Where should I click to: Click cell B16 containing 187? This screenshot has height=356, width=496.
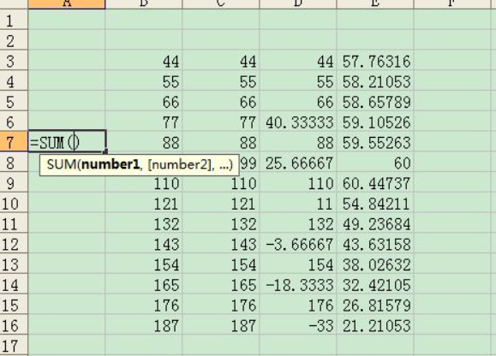pyautogui.click(x=144, y=325)
